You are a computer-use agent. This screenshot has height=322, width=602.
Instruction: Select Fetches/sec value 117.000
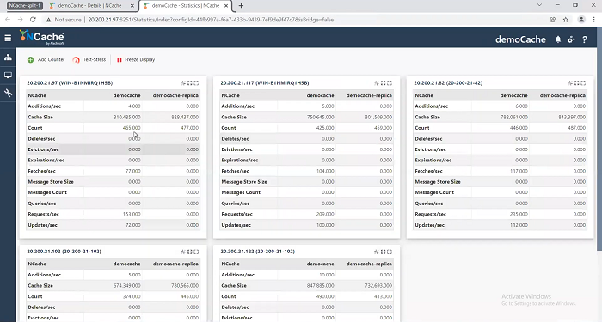pyautogui.click(x=519, y=171)
